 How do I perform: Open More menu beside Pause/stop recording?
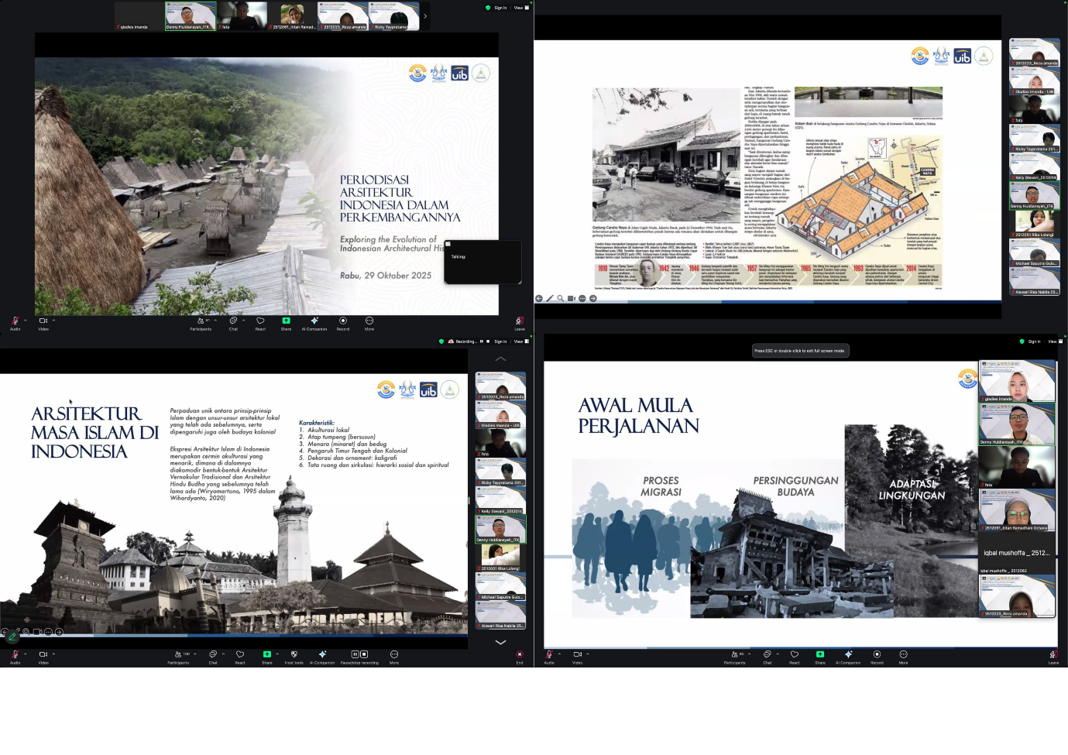pyautogui.click(x=393, y=654)
